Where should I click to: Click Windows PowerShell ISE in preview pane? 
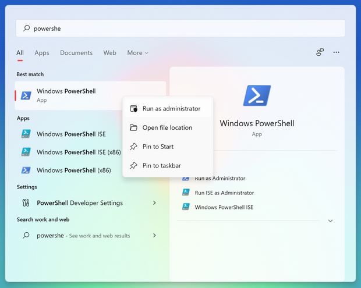coord(224,207)
